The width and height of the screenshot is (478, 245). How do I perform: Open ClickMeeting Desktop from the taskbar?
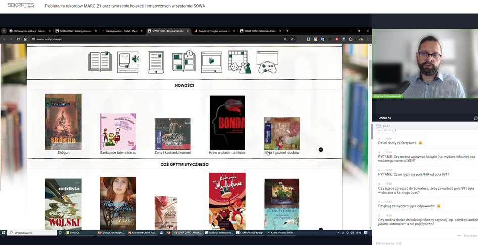click(x=250, y=233)
